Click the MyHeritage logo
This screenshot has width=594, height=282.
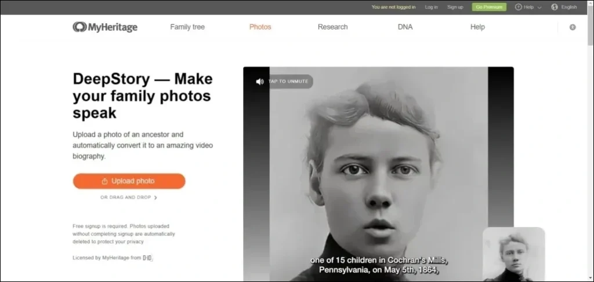coord(105,27)
